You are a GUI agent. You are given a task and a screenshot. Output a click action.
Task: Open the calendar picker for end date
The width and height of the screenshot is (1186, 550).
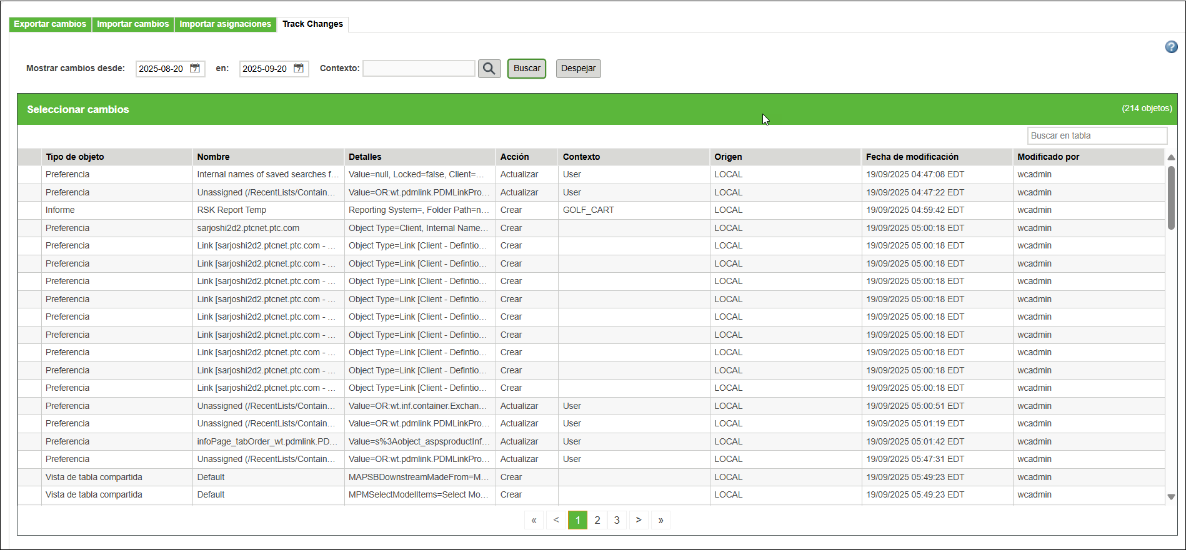pos(299,68)
